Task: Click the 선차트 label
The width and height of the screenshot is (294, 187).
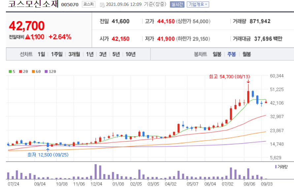Action: point(26,54)
